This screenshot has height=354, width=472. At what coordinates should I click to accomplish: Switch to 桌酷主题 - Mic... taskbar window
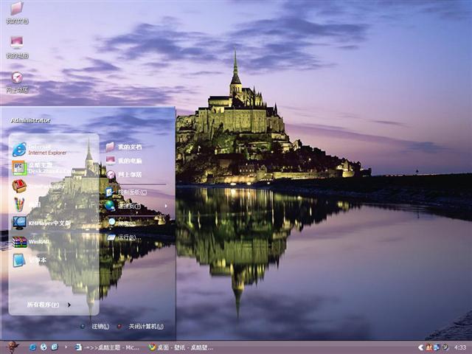pyautogui.click(x=107, y=347)
